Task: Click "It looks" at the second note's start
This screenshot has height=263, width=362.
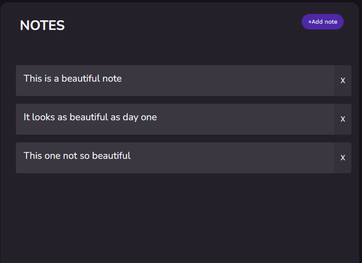Action: click(39, 117)
